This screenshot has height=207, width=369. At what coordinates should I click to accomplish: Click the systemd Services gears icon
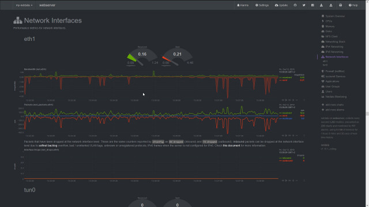pyautogui.click(x=323, y=76)
